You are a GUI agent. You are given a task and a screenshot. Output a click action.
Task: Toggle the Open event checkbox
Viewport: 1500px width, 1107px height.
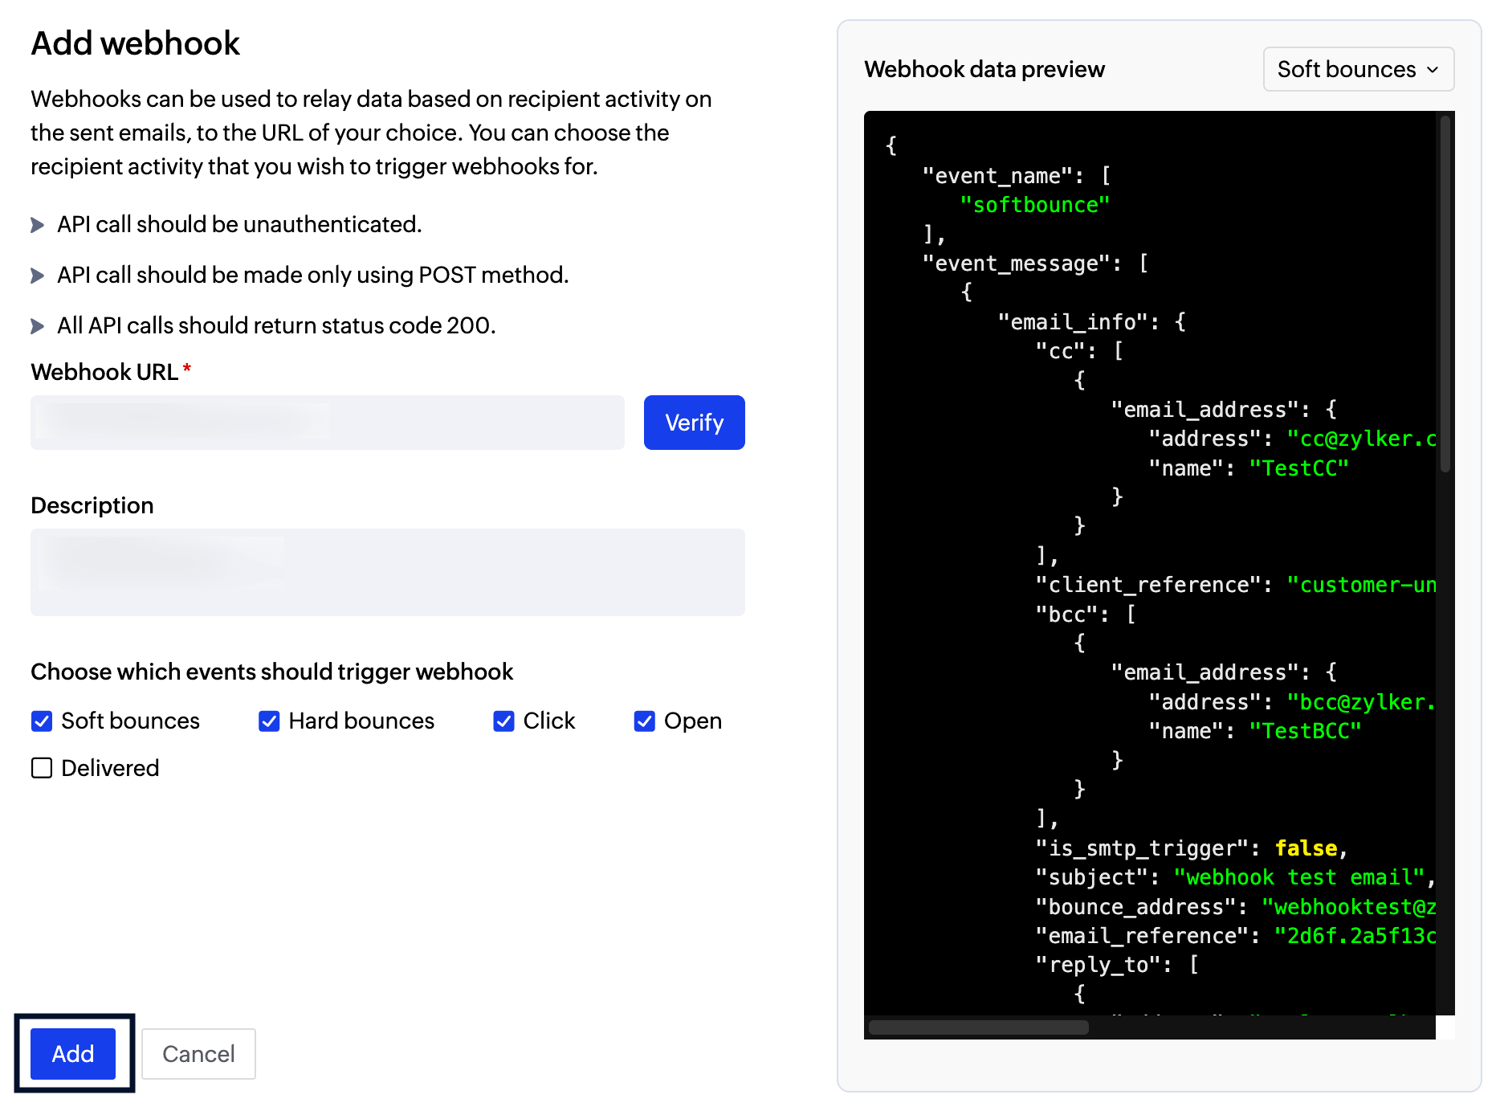click(644, 721)
